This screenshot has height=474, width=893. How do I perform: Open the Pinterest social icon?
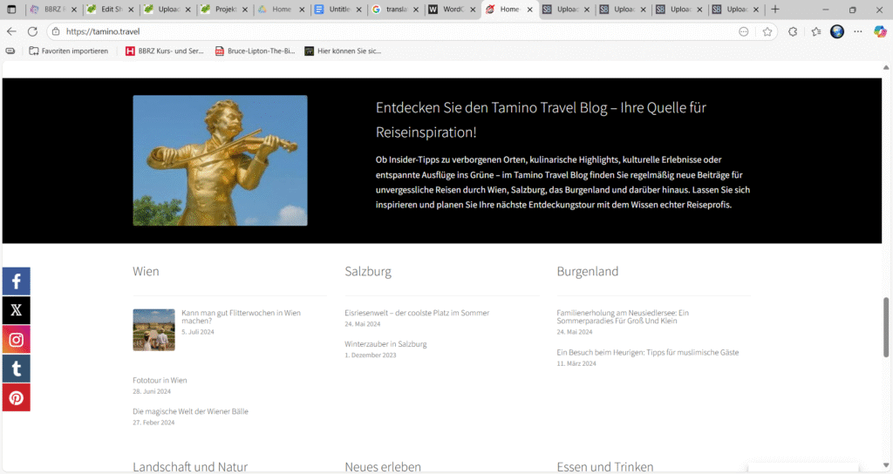[x=16, y=397]
